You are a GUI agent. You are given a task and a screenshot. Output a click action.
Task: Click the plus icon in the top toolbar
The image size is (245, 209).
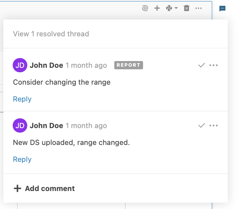[157, 8]
